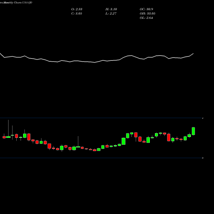Viewport: 214px width, 214px height.
Task: Select the 'H: 3.10' high value
Action: coord(111,9)
